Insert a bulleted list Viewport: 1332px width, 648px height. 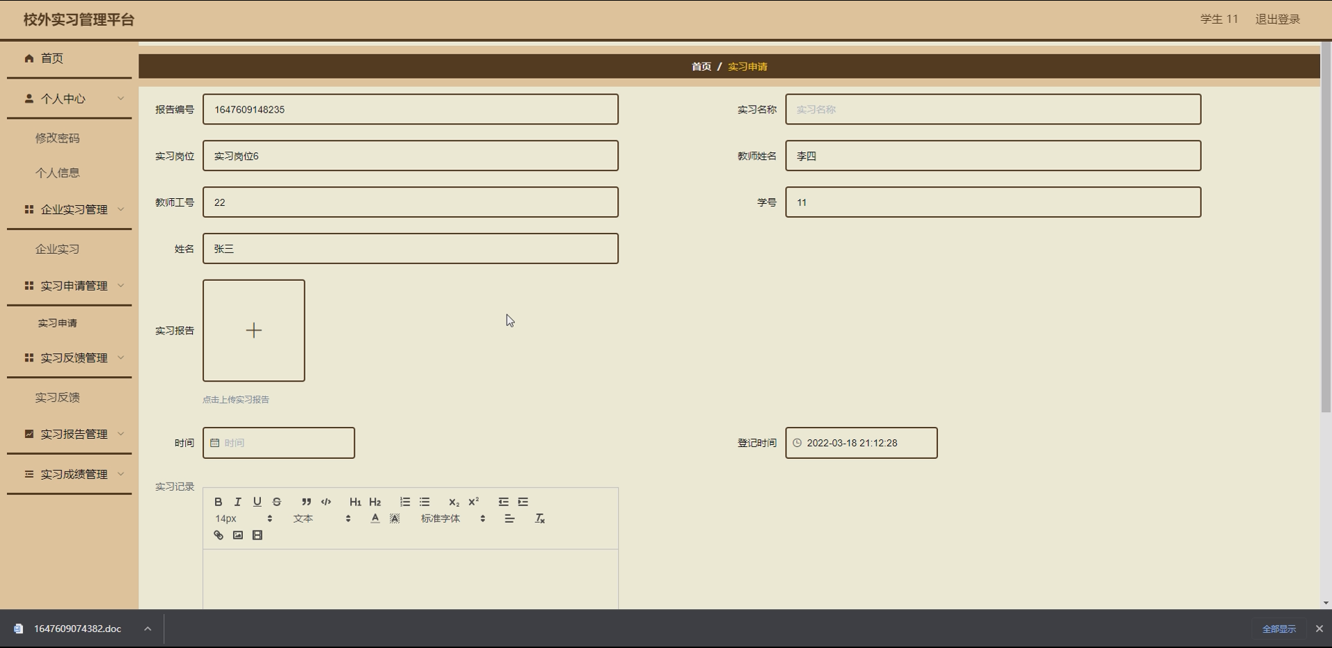[x=424, y=502]
